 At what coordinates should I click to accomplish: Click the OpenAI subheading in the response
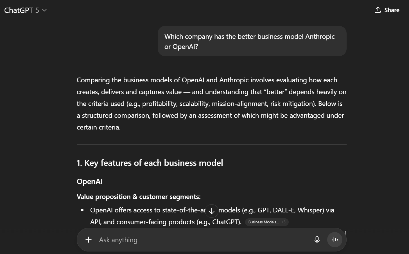pyautogui.click(x=90, y=182)
